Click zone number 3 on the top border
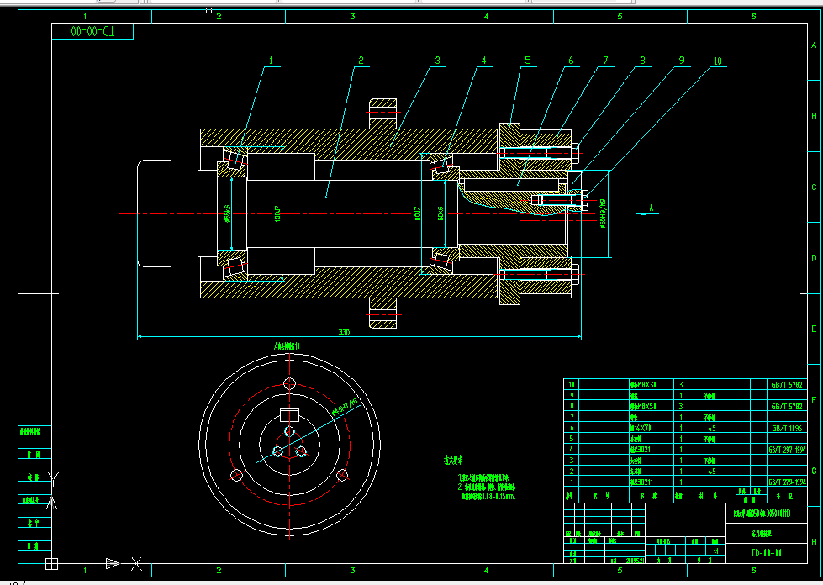Viewport: 823px width, 585px height. [x=352, y=17]
